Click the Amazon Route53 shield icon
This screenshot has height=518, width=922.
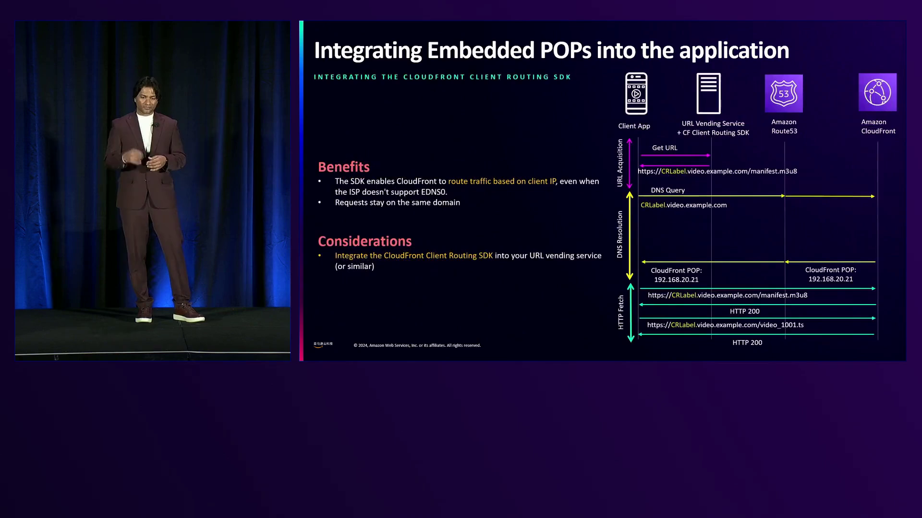[783, 94]
